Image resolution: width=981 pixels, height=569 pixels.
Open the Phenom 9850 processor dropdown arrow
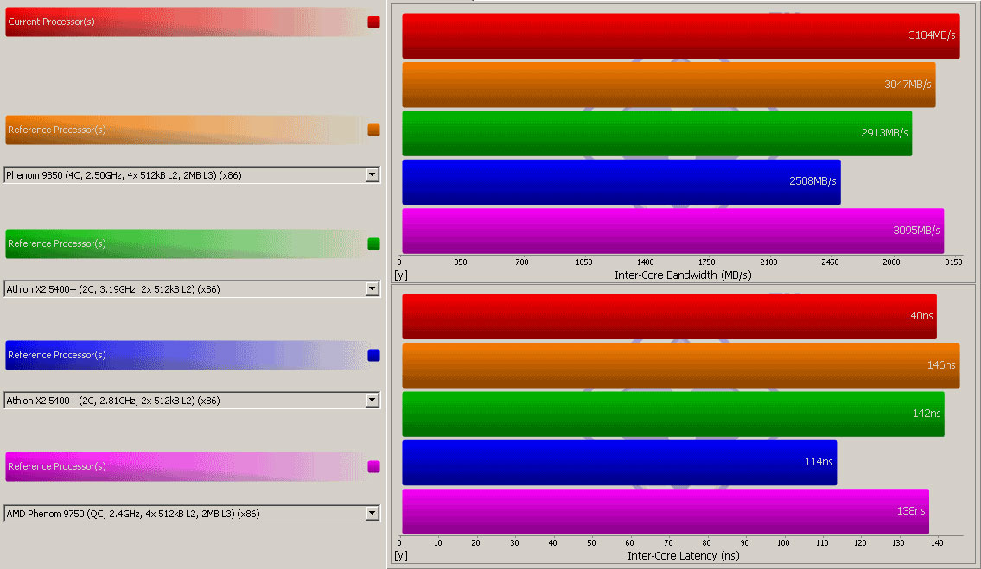click(x=373, y=174)
